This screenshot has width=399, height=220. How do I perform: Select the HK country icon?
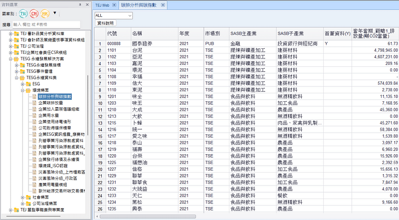click(45, 13)
